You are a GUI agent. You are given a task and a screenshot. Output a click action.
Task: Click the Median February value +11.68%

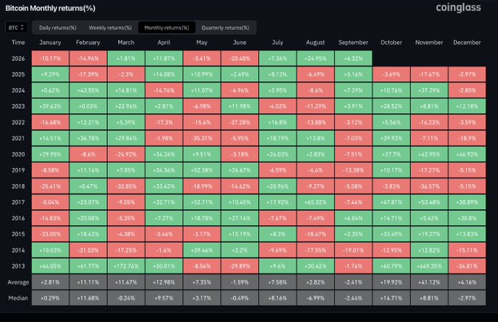(x=88, y=299)
